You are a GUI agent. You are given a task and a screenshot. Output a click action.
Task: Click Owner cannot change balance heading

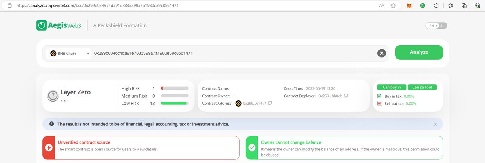[x=291, y=142]
